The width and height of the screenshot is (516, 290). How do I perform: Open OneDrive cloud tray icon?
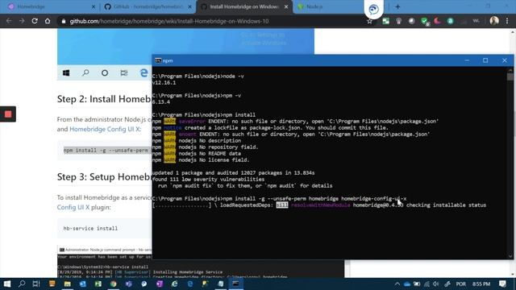pyautogui.click(x=407, y=284)
